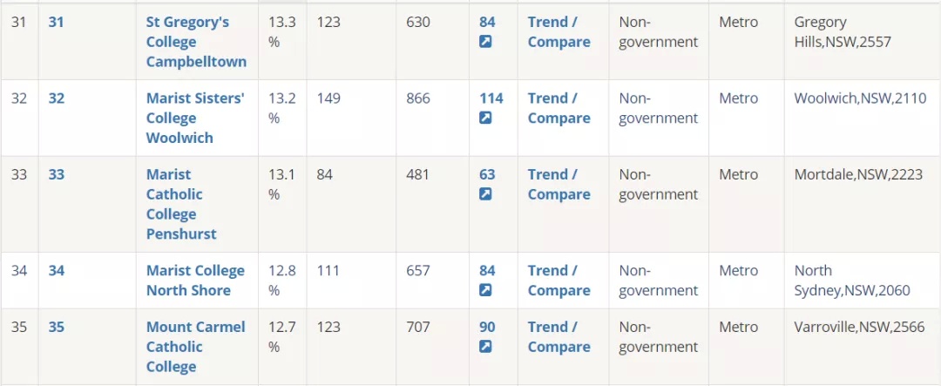Open Marist College North Shore link
Viewport: 941px width, 386px height.
[196, 281]
